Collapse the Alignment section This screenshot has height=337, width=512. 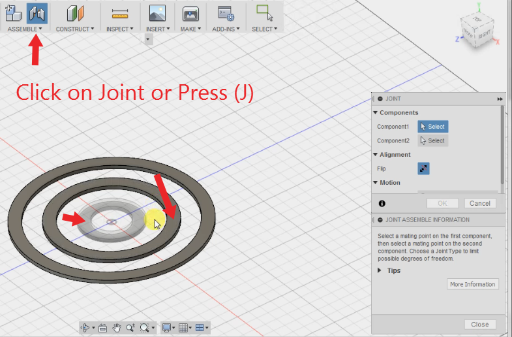[376, 154]
